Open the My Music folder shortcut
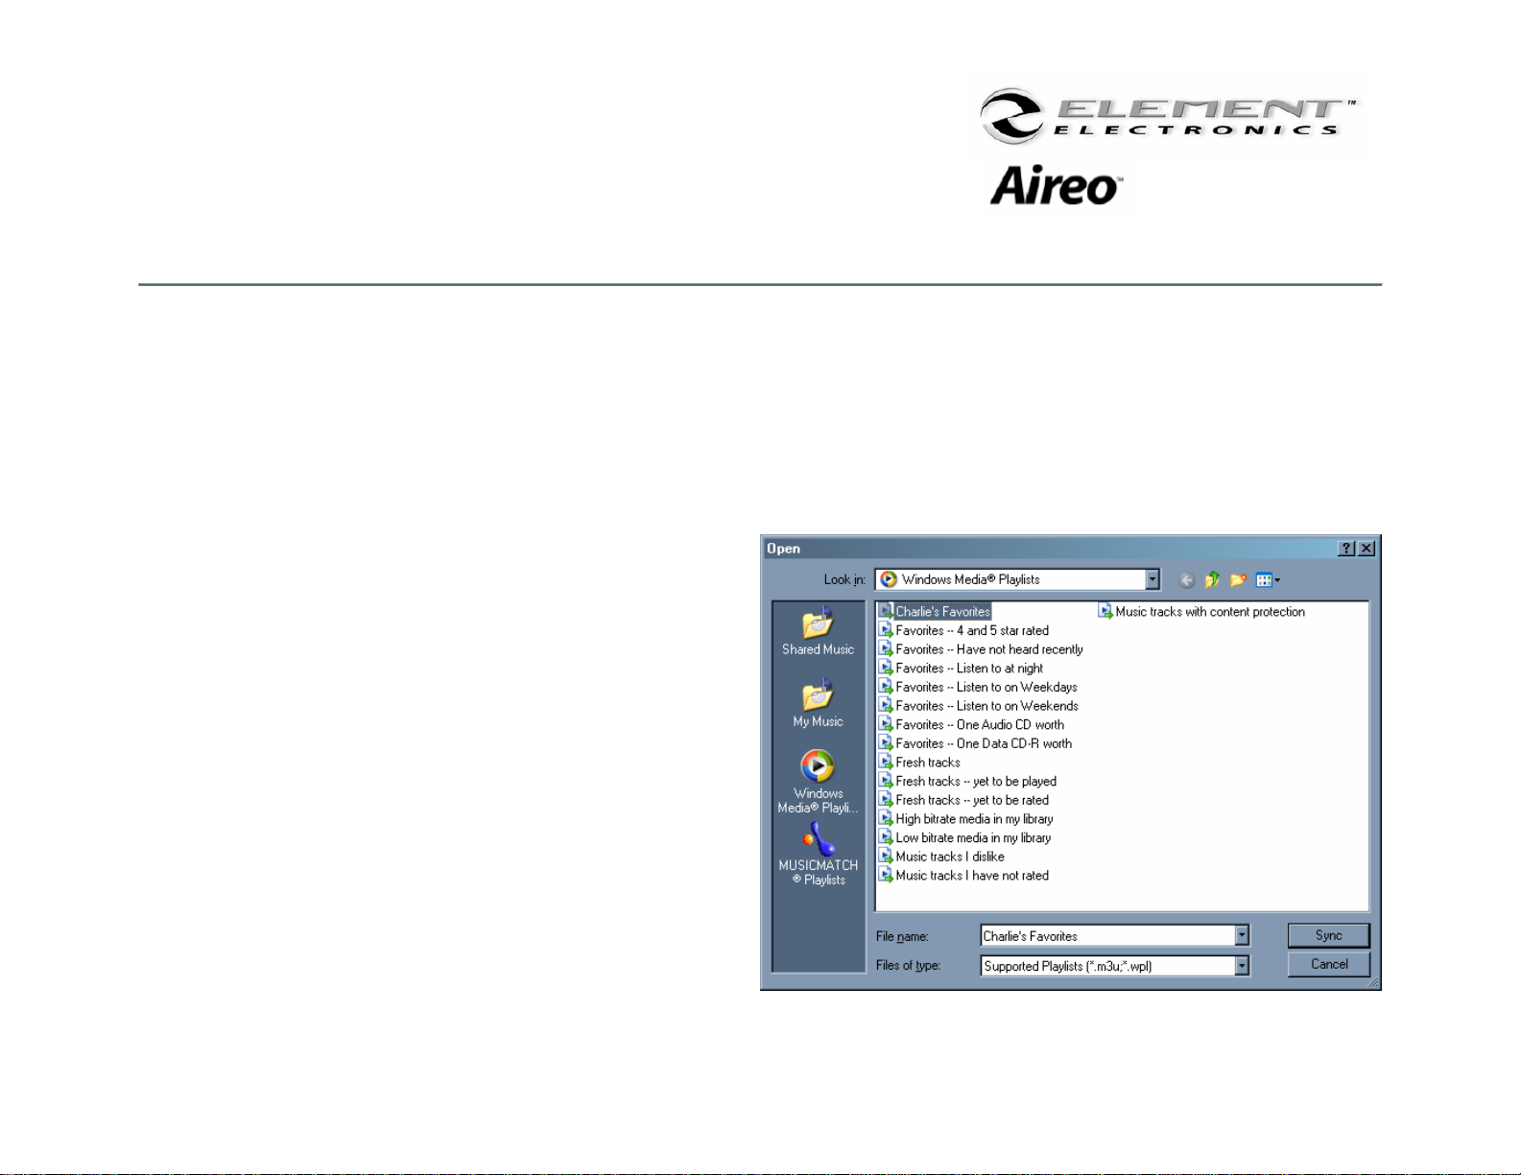Viewport: 1521px width, 1175px height. 818,704
